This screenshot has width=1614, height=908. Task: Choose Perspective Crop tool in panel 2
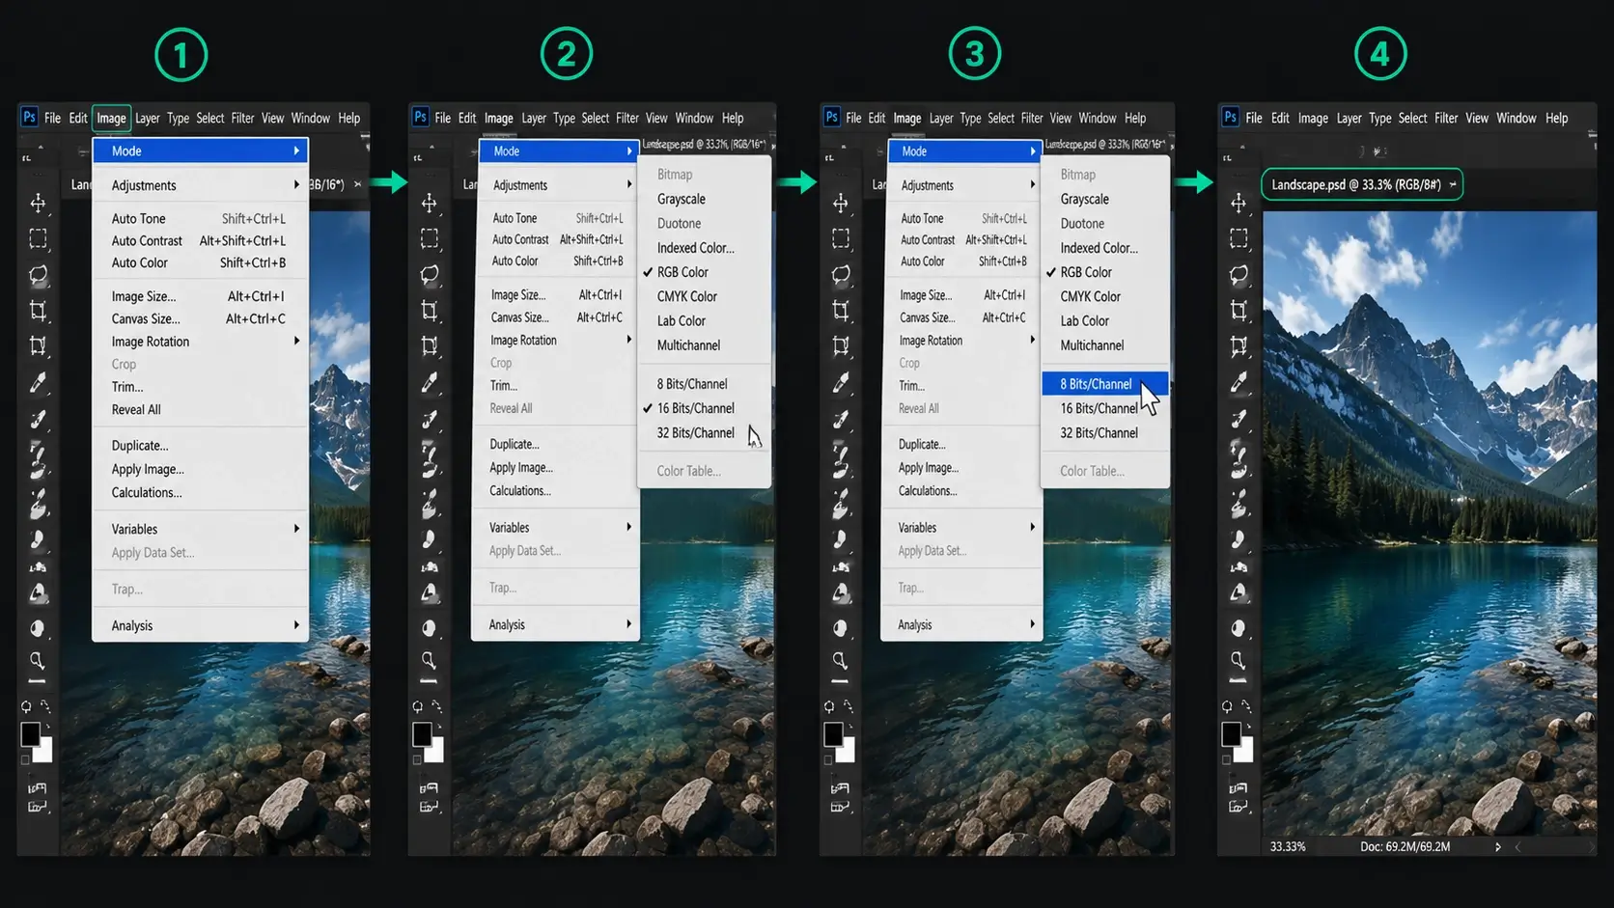tap(429, 345)
